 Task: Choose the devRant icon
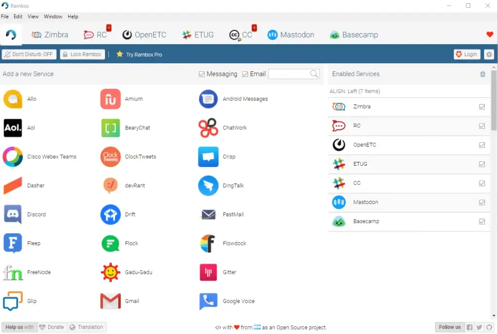click(110, 186)
